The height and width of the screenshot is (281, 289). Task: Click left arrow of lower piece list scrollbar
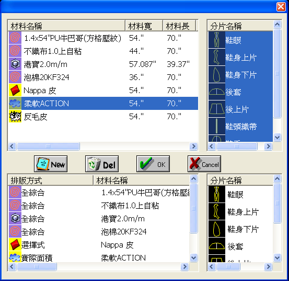point(212,266)
